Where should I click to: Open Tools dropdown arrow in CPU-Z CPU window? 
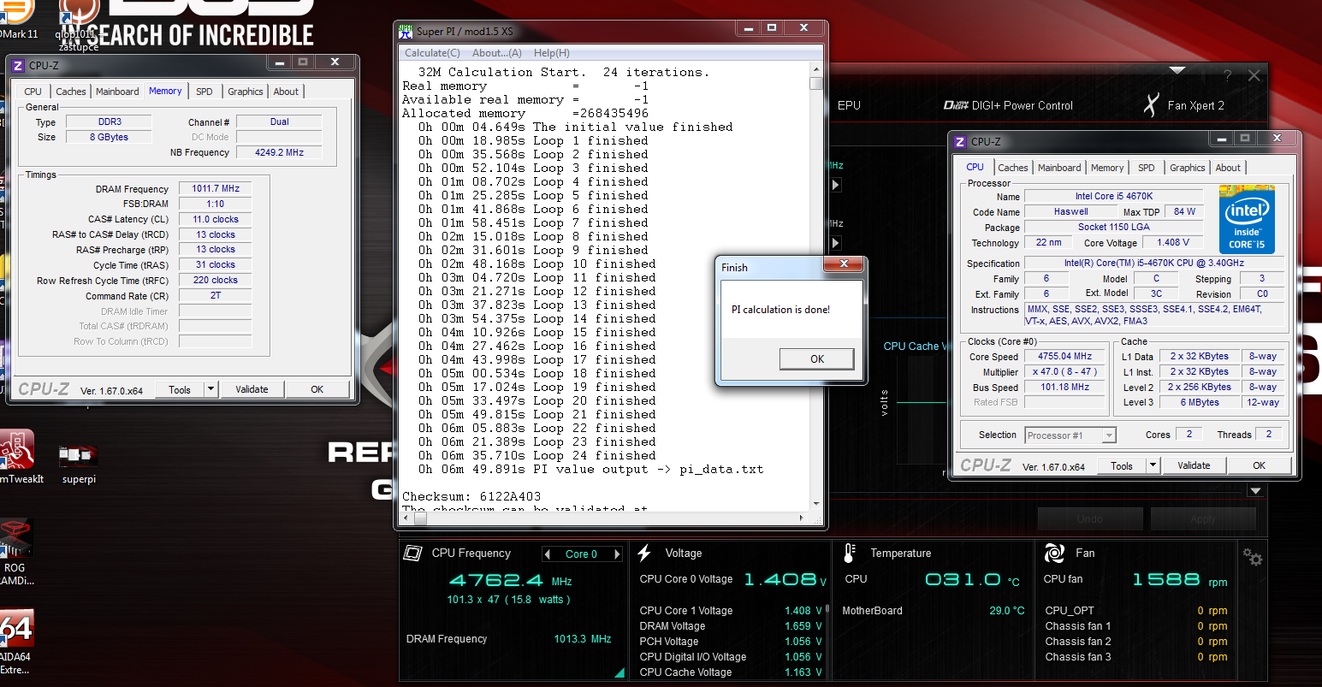click(x=1153, y=465)
